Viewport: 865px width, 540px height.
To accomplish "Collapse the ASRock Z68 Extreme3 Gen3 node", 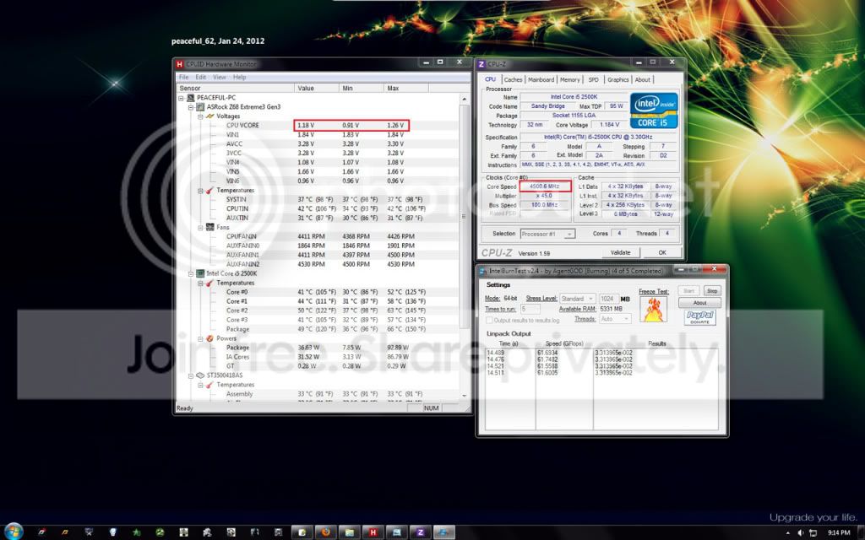I will tap(191, 107).
